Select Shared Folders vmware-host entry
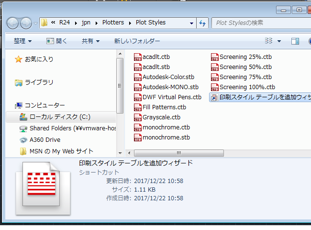The width and height of the screenshot is (311, 230). pos(73,128)
